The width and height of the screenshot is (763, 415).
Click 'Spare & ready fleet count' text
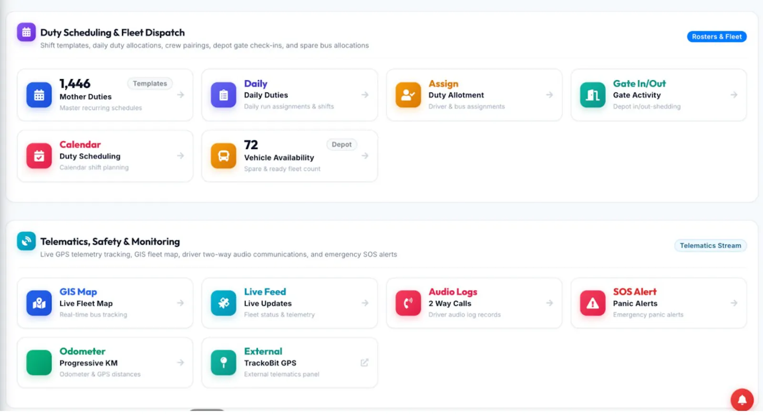pos(282,169)
